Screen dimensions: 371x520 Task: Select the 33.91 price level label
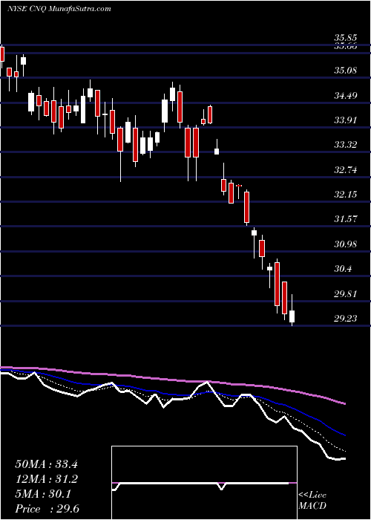pos(346,120)
